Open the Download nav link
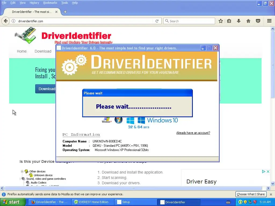 pyautogui.click(x=43, y=51)
